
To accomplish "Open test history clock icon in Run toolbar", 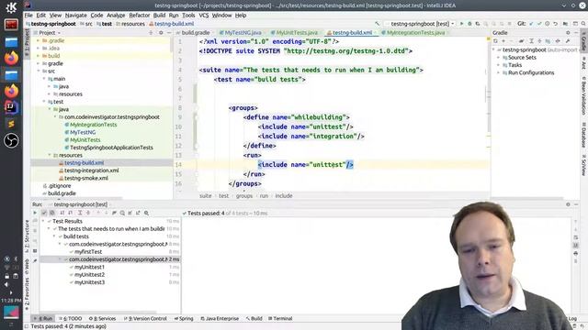I will click(x=122, y=213).
